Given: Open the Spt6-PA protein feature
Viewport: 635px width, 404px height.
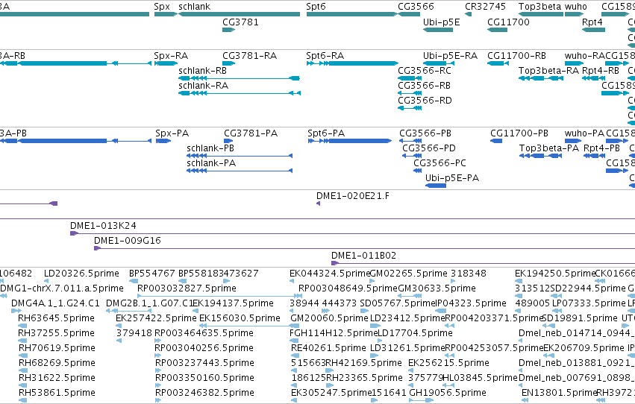Looking at the screenshot, I should point(350,141).
